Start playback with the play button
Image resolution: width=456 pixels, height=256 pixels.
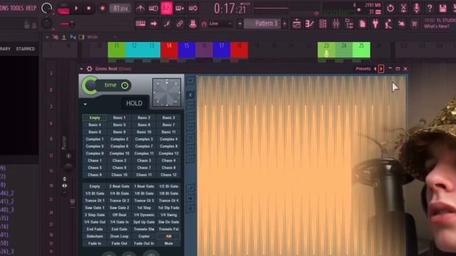pos(76,9)
